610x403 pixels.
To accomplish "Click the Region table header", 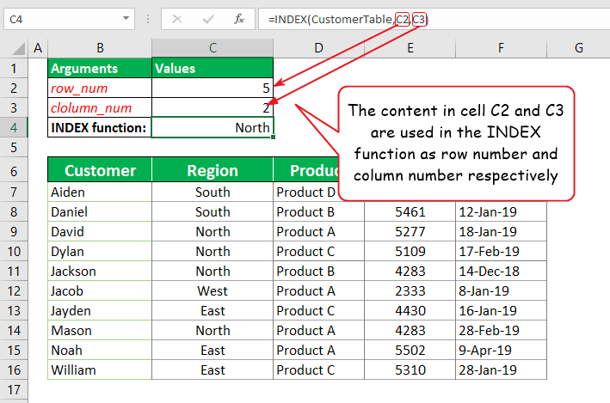I will tap(213, 170).
